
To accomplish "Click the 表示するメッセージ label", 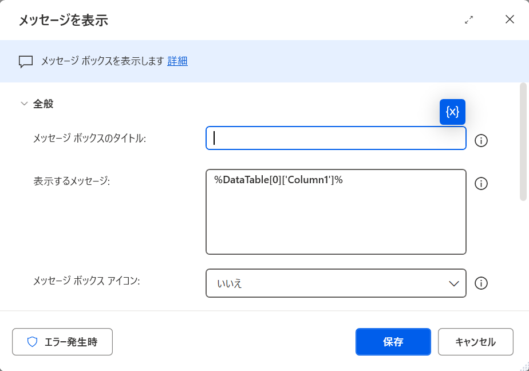I will point(72,180).
